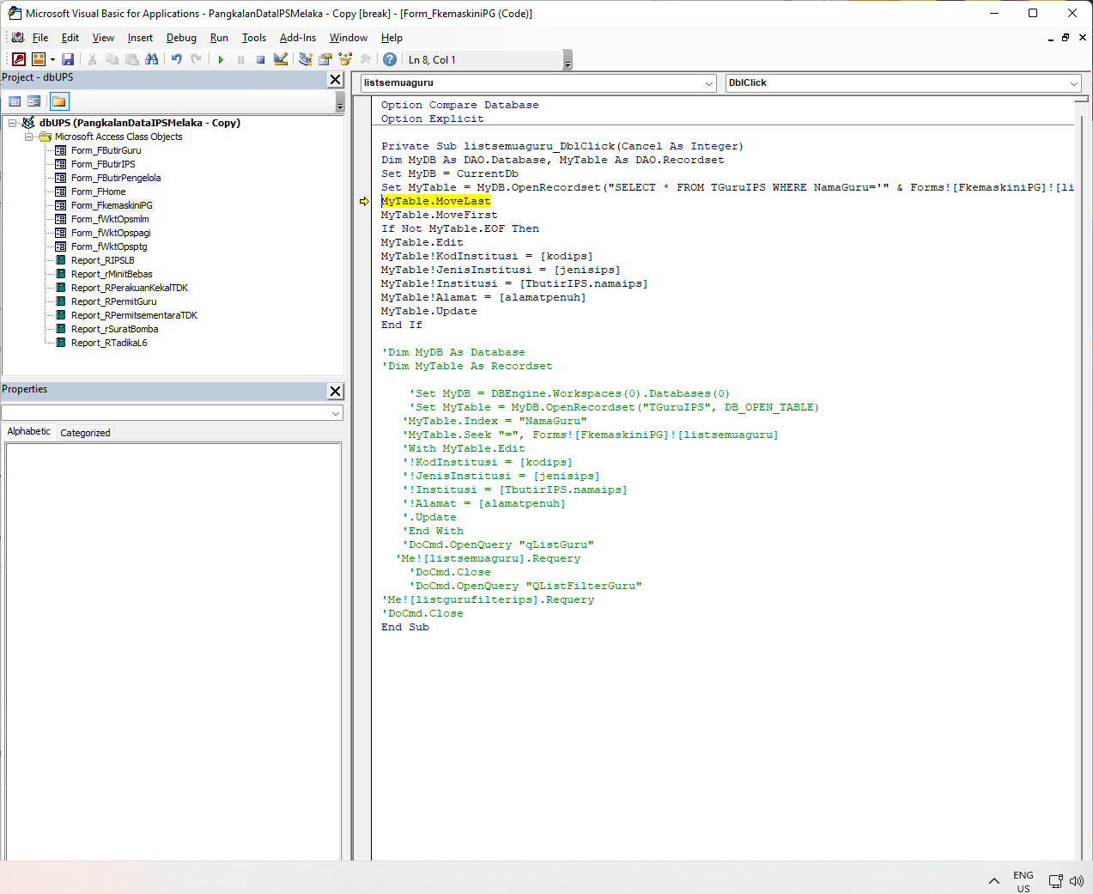Click the Run/Continue green play icon
The width and height of the screenshot is (1093, 894).
[221, 59]
